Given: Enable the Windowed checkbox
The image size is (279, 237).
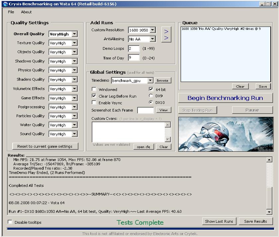Looking at the screenshot, I should 94,89.
